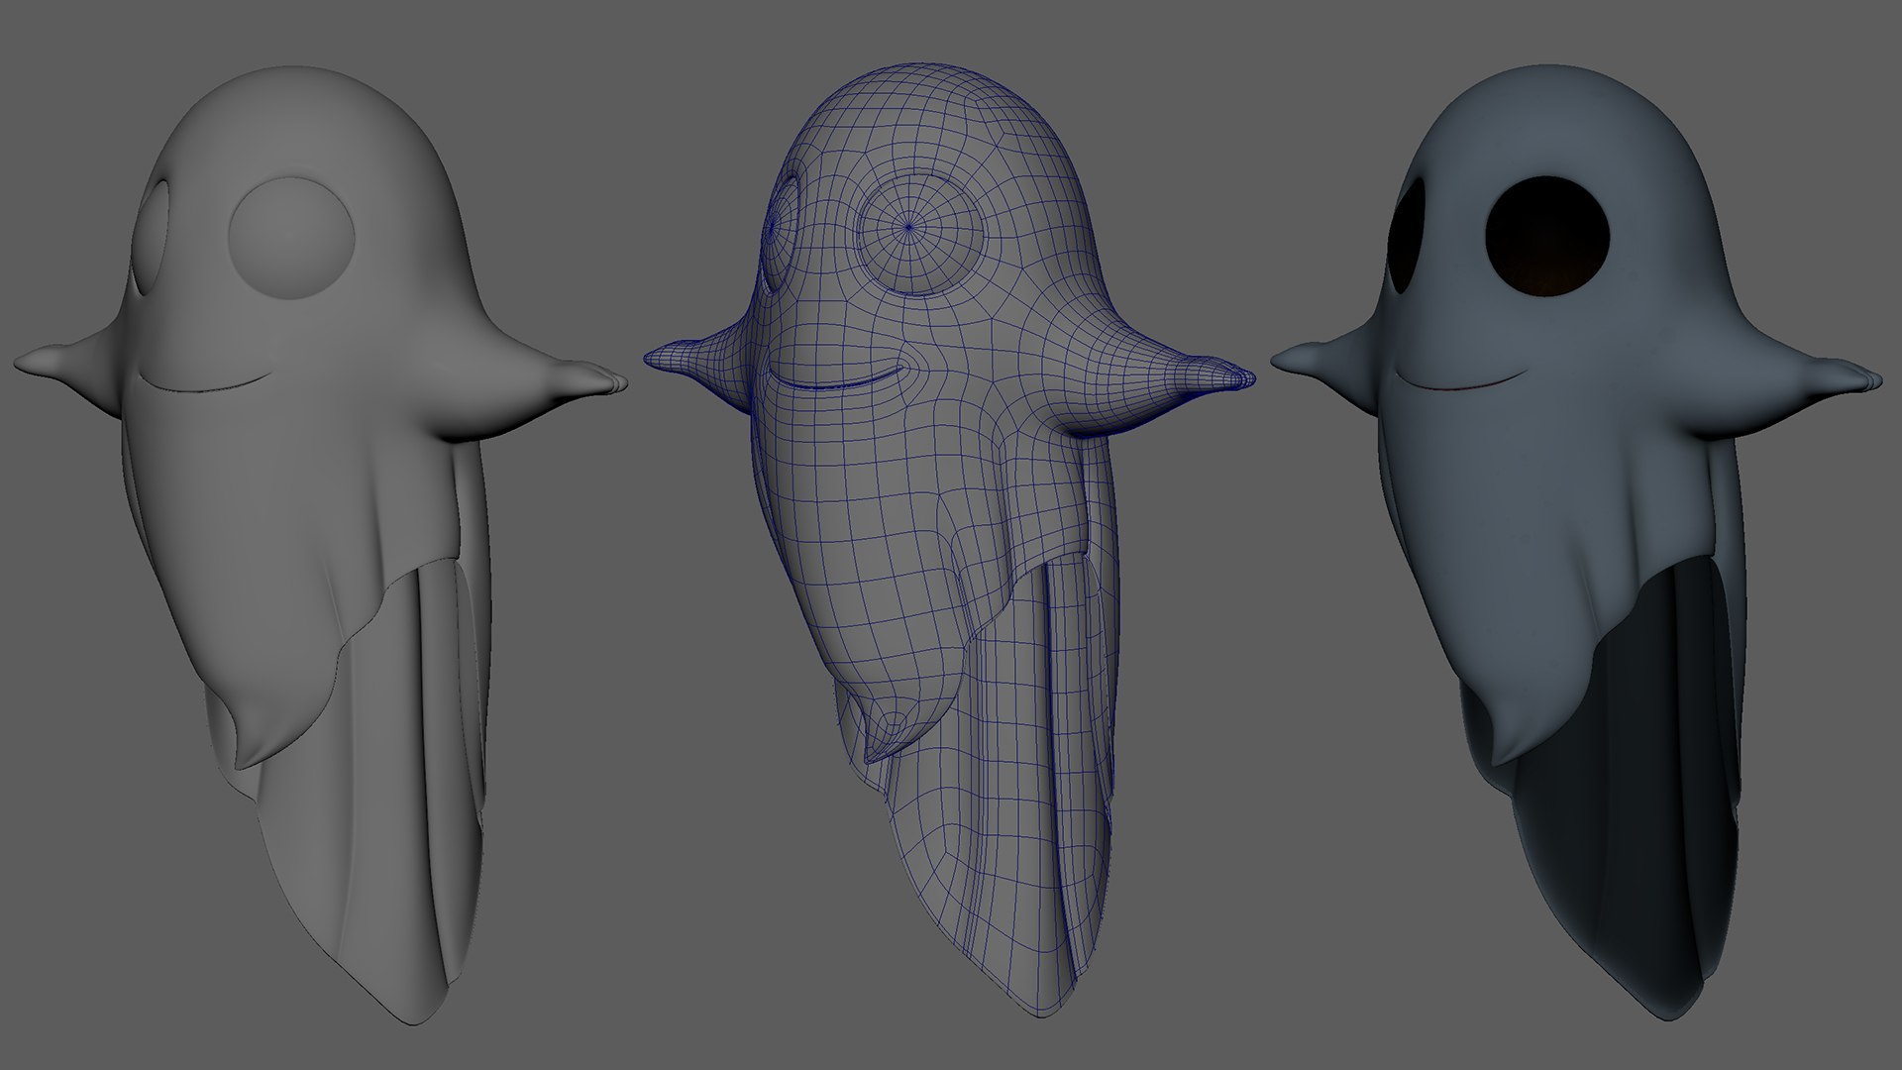Screen dimensions: 1902x1070
Task: Click the black eye hole facing front on the blue ghost
Action: [x=1547, y=238]
